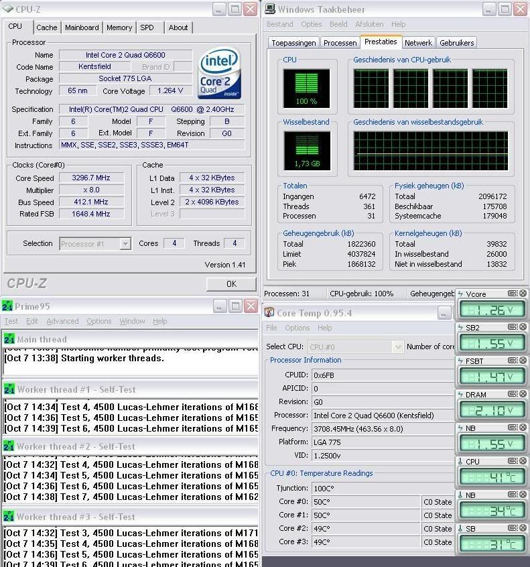Open the Memory tab in CPU-Z

(x=119, y=27)
